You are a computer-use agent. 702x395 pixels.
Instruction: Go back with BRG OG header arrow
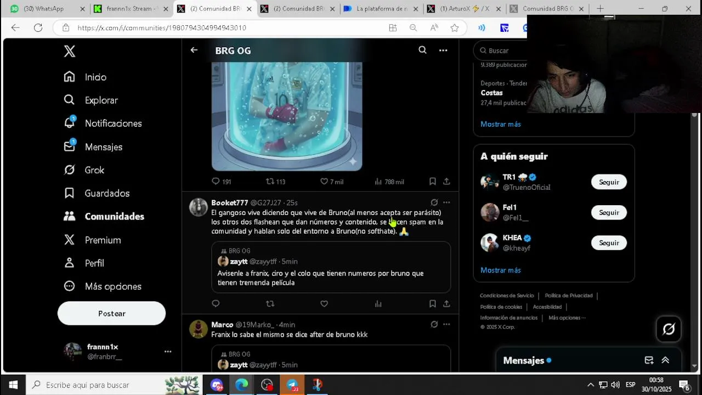point(194,50)
